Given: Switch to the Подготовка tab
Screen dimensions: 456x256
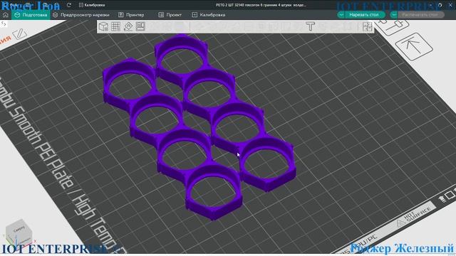Looking at the screenshot, I should click(31, 15).
